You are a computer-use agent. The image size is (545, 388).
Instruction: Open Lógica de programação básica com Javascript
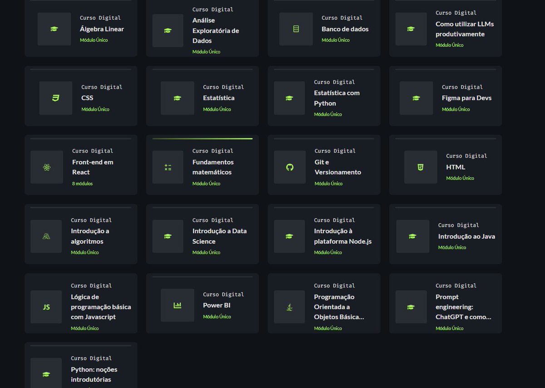coord(101,307)
